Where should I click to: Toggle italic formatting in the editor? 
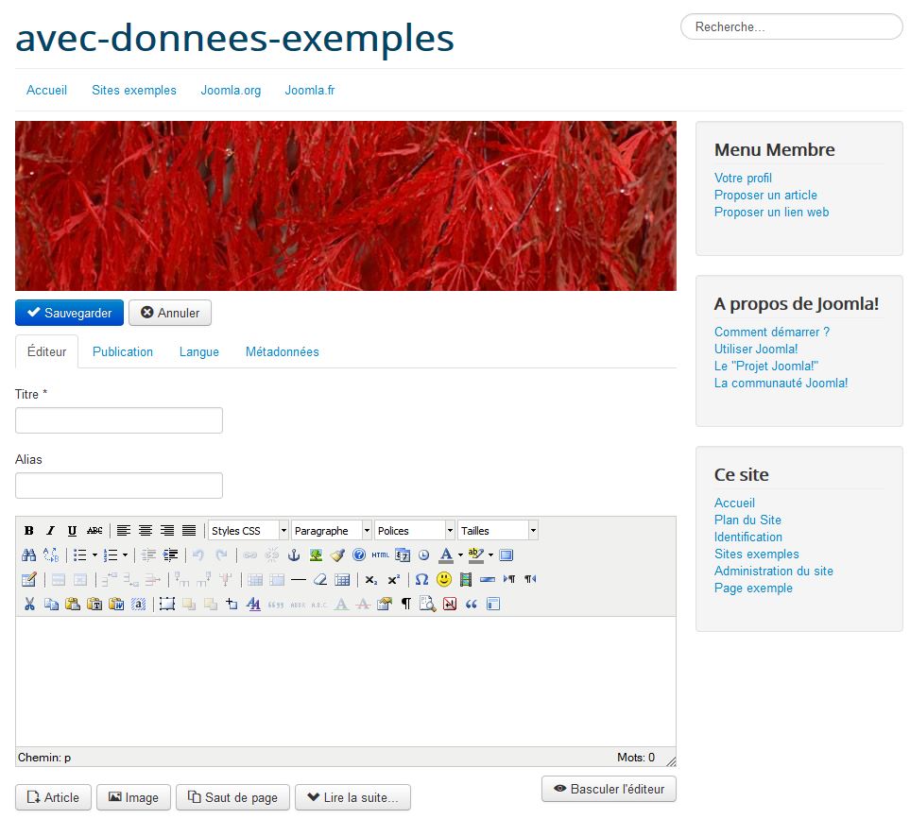(x=50, y=530)
